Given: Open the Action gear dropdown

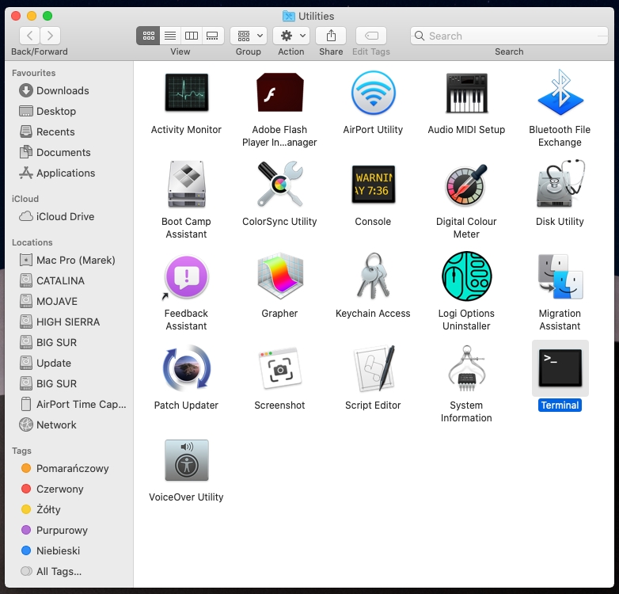Looking at the screenshot, I should coord(291,36).
